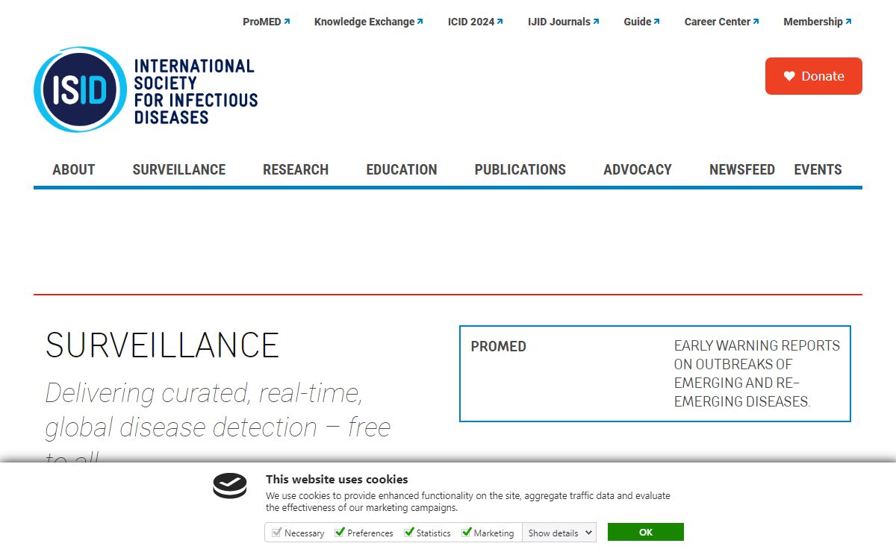Open the Guide link

pyautogui.click(x=642, y=22)
